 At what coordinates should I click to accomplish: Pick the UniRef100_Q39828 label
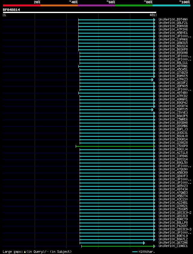(x=173, y=143)
